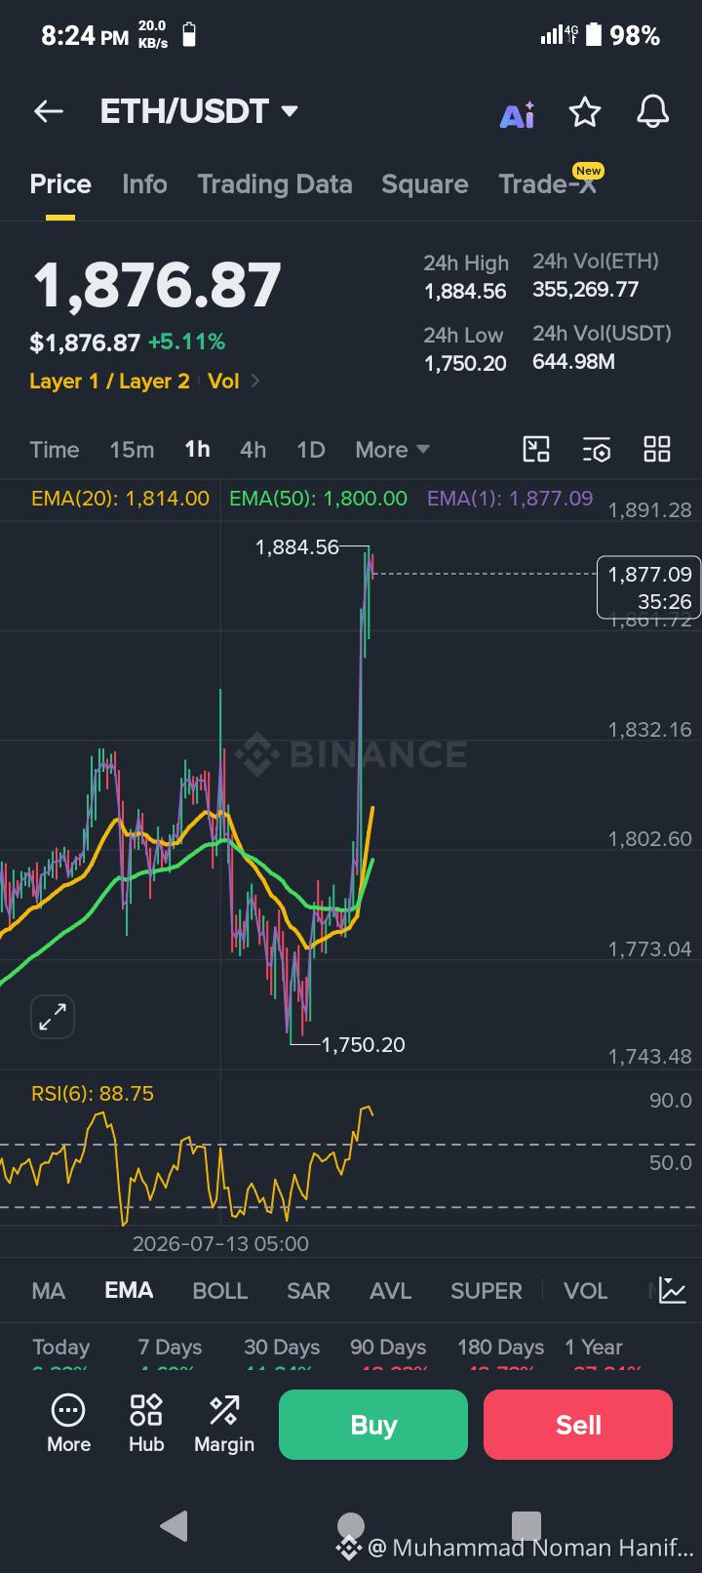702x1573 pixels.
Task: Toggle the EMA indicator
Action: [129, 1290]
